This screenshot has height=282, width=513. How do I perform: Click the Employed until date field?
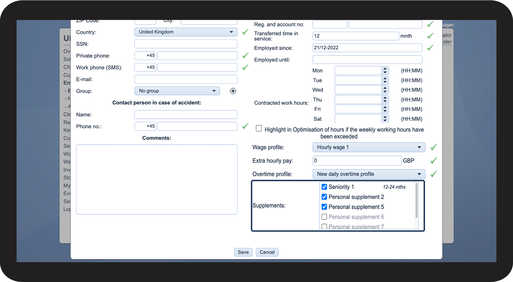pyautogui.click(x=367, y=60)
